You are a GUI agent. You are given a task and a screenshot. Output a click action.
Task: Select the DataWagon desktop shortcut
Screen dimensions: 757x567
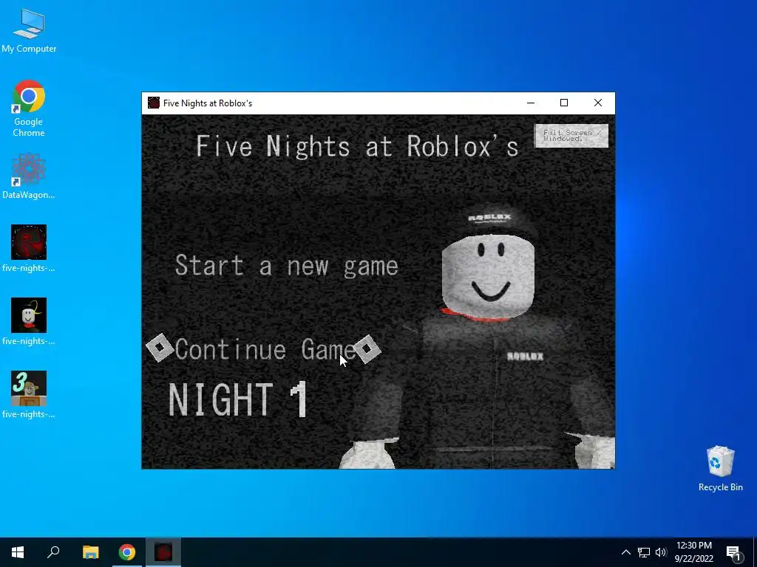click(29, 176)
